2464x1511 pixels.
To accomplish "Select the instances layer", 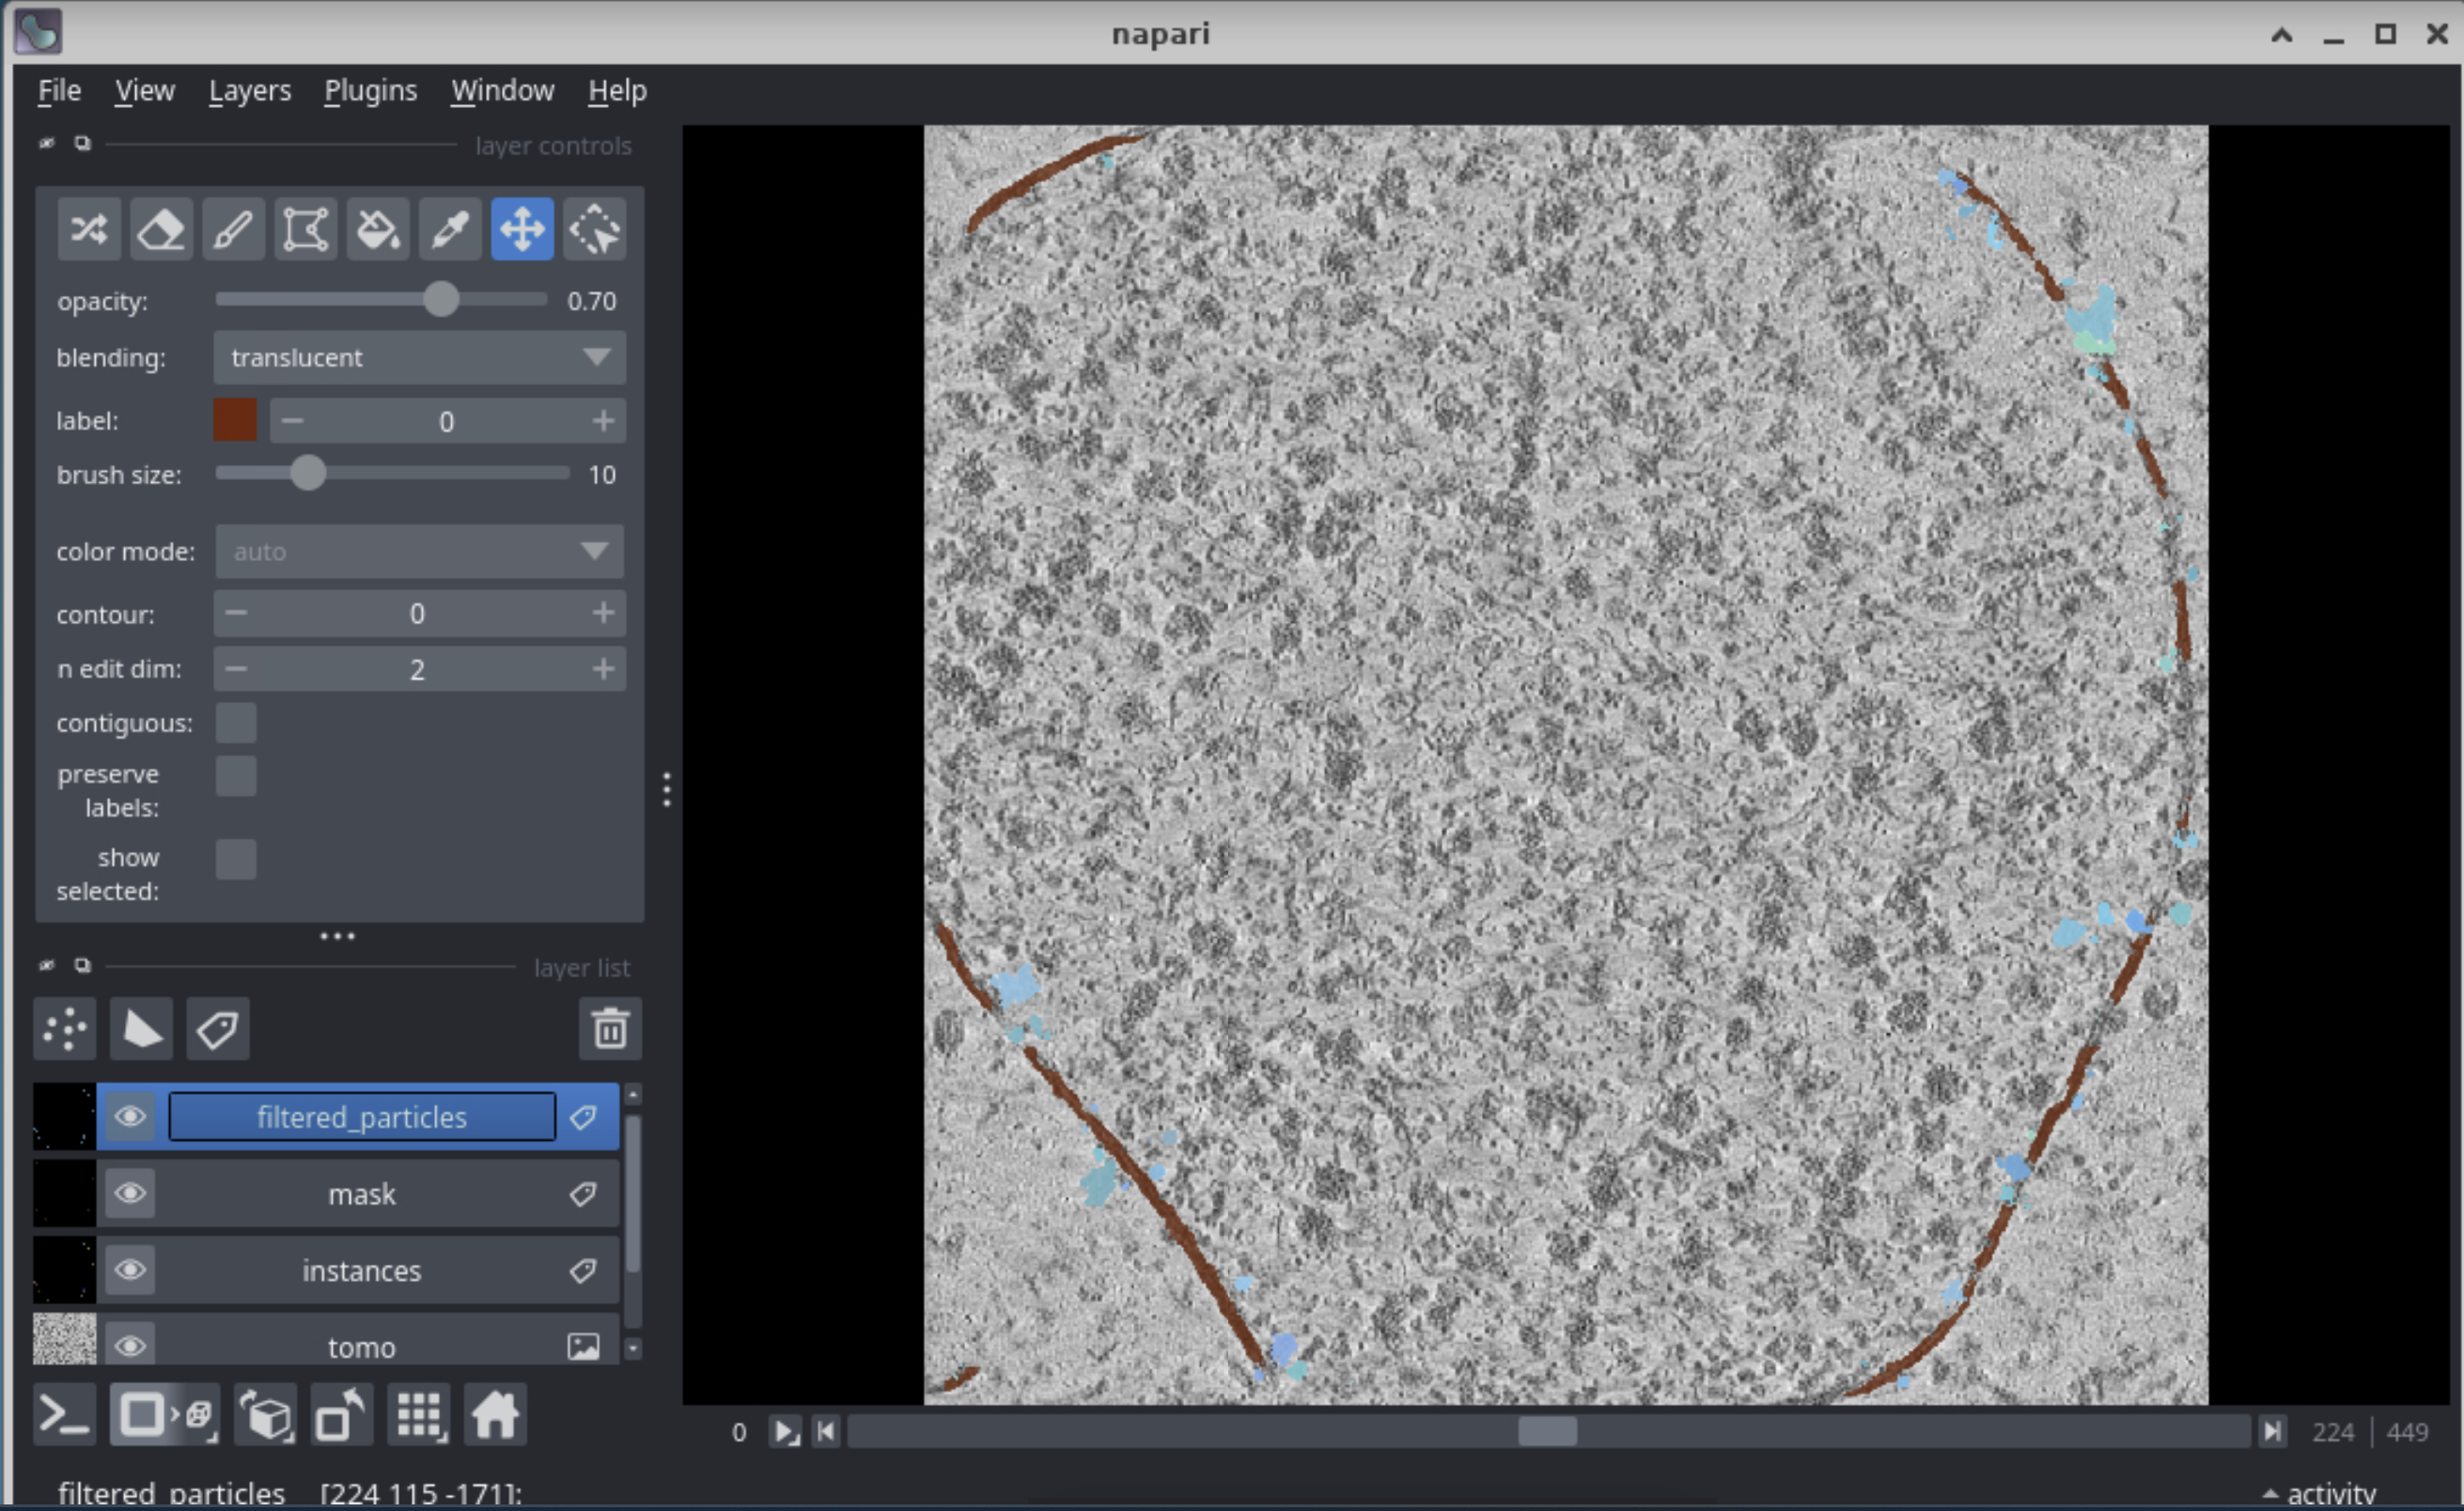I will pos(361,1270).
